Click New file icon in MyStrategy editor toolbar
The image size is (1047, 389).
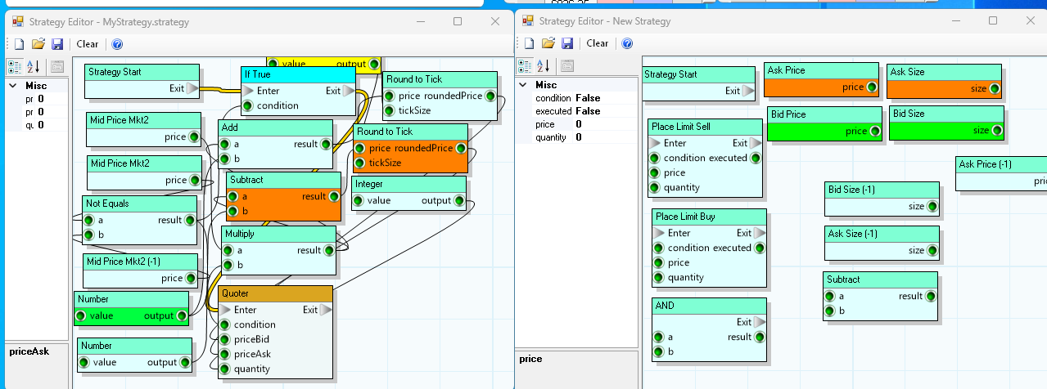pos(19,44)
